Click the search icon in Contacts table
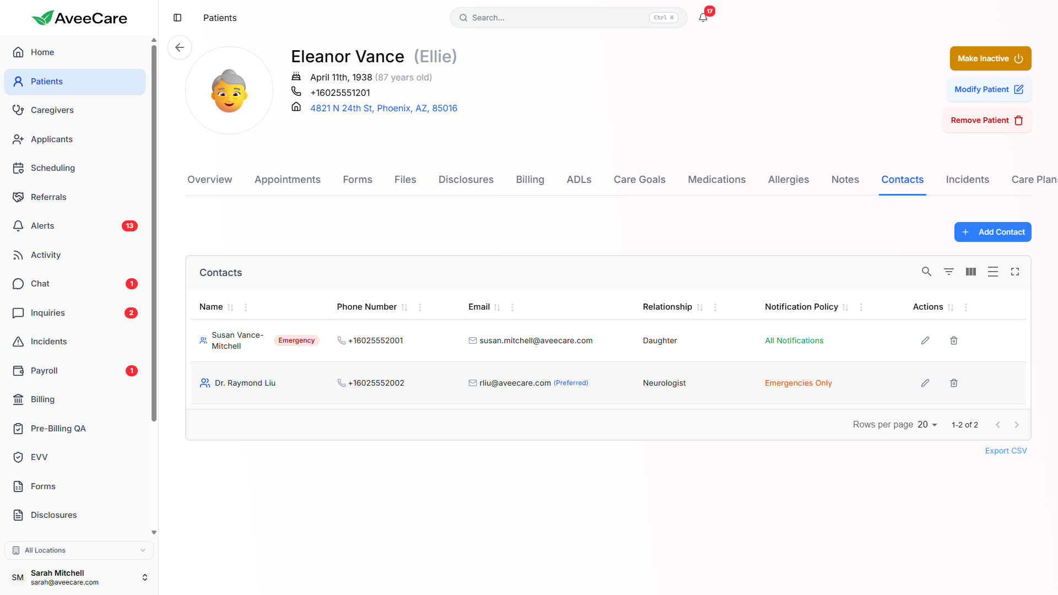This screenshot has height=595, width=1058. pyautogui.click(x=926, y=272)
